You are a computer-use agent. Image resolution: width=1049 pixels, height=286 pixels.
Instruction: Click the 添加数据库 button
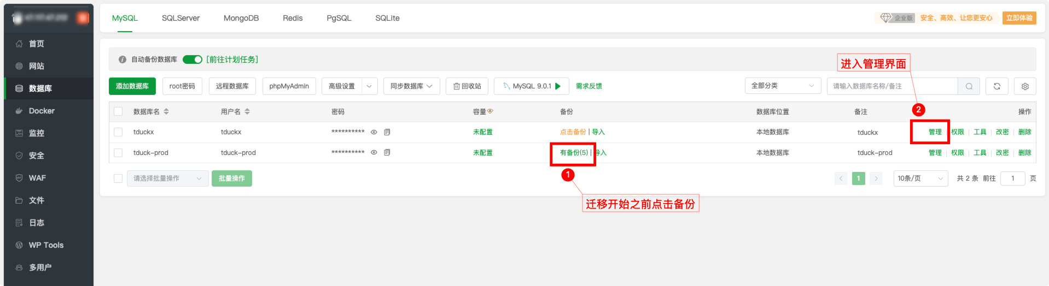pyautogui.click(x=132, y=86)
